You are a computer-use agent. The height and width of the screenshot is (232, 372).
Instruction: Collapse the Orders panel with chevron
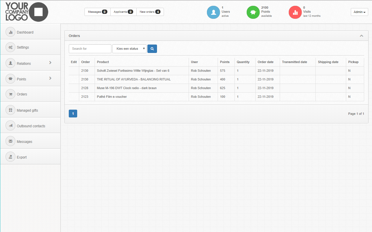tap(361, 36)
